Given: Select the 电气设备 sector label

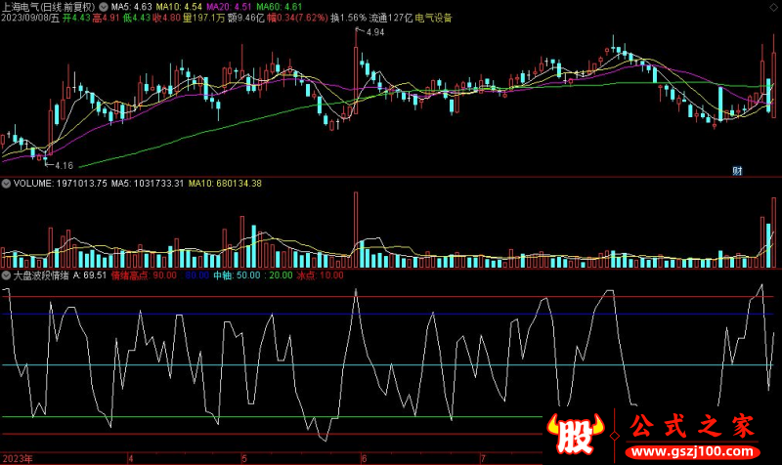Looking at the screenshot, I should [434, 18].
